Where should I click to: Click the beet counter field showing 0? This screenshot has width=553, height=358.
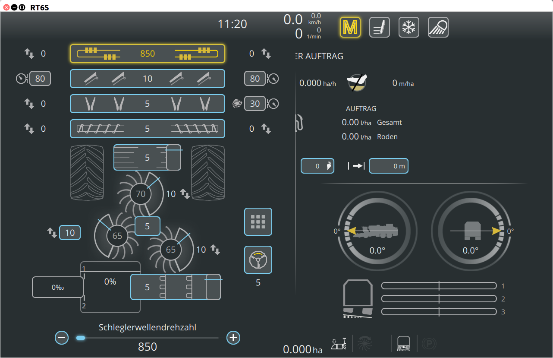[317, 166]
